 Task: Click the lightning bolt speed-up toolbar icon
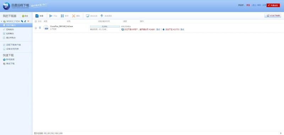point(102,16)
